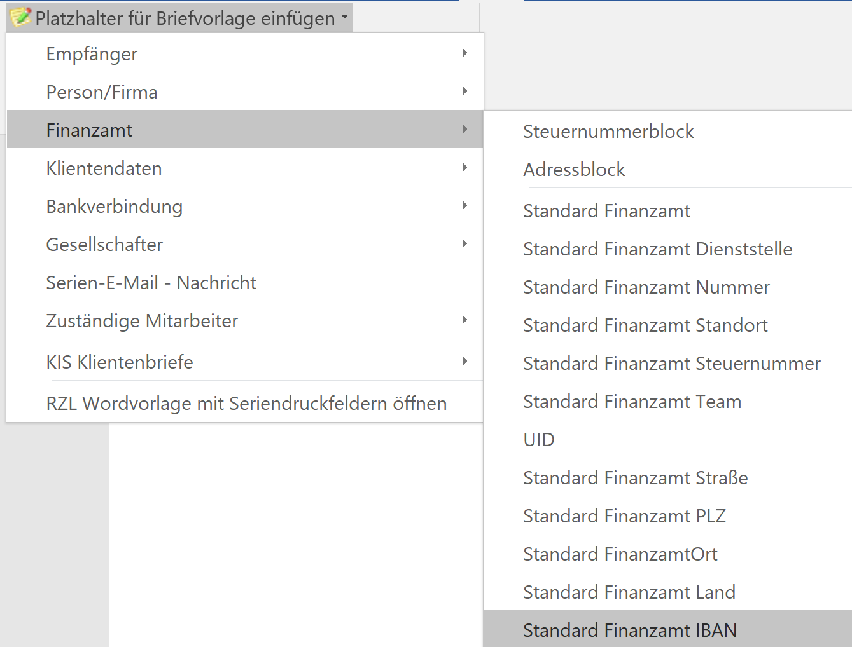Expand the Zuständige Mitarbeiter submenu arrow
Viewport: 852px width, 647px height.
[464, 320]
